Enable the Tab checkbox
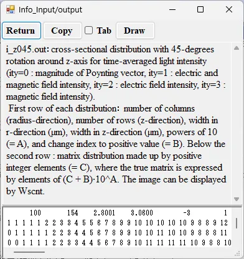The image size is (244, 259). tap(88, 31)
